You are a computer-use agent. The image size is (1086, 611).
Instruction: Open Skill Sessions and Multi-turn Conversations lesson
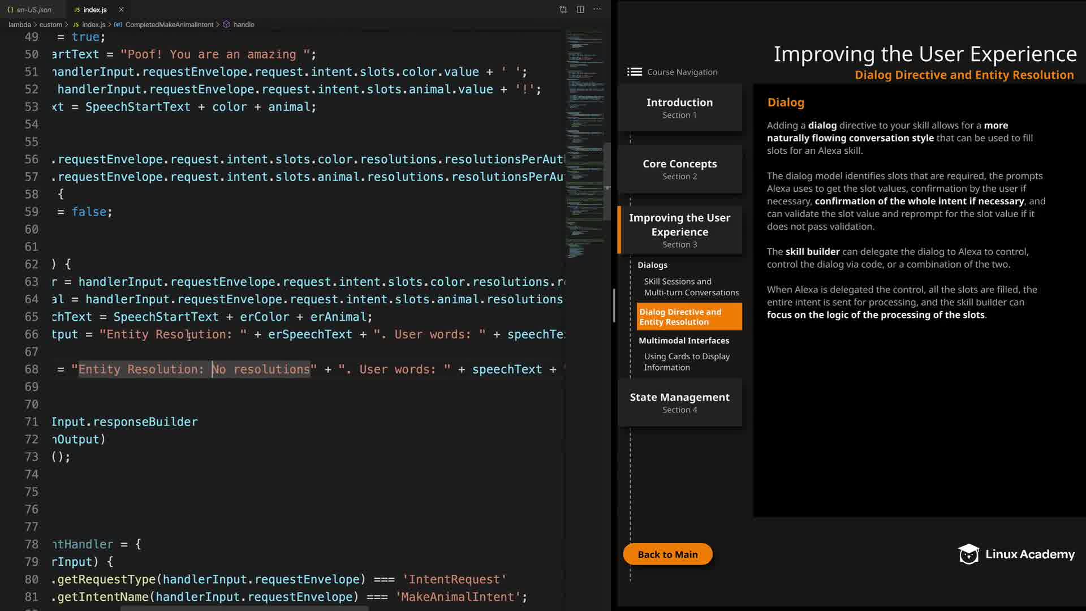pos(691,287)
